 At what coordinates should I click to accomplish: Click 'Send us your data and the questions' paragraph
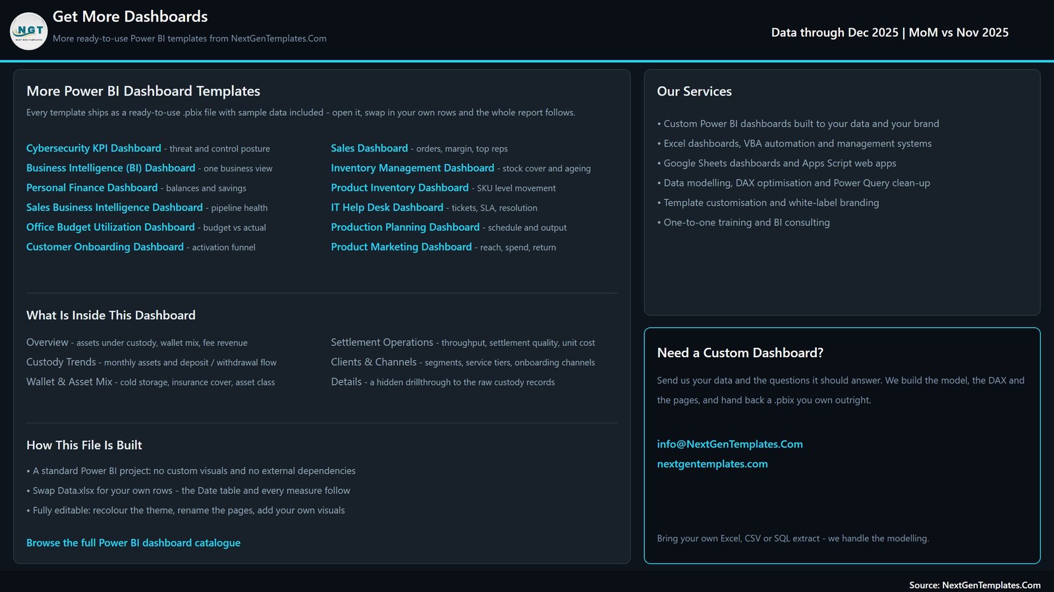click(x=841, y=390)
